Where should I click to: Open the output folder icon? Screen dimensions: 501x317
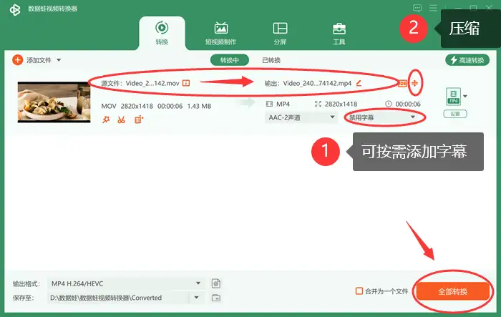pos(216,298)
